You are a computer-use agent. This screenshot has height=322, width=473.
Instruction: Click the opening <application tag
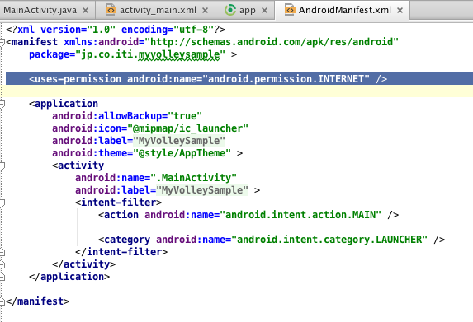(x=64, y=104)
